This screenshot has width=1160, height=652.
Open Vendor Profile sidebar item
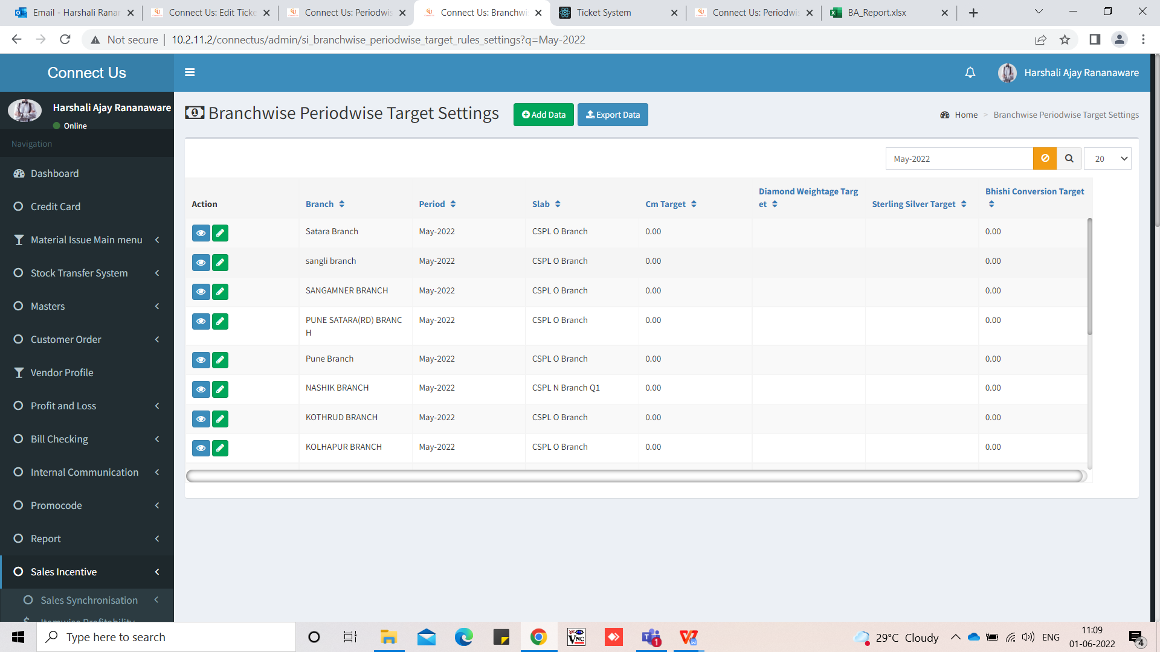click(x=87, y=372)
